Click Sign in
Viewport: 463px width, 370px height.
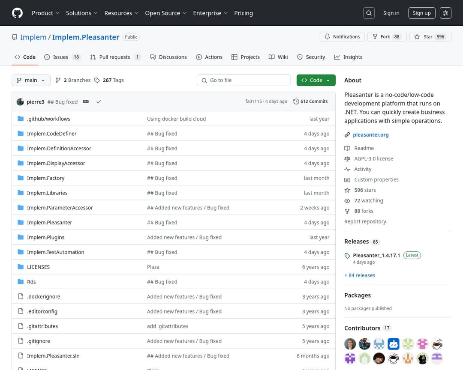[x=391, y=13]
